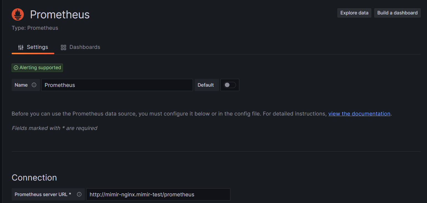
Task: Click the Dashboards tab grid icon
Action: [x=63, y=47]
